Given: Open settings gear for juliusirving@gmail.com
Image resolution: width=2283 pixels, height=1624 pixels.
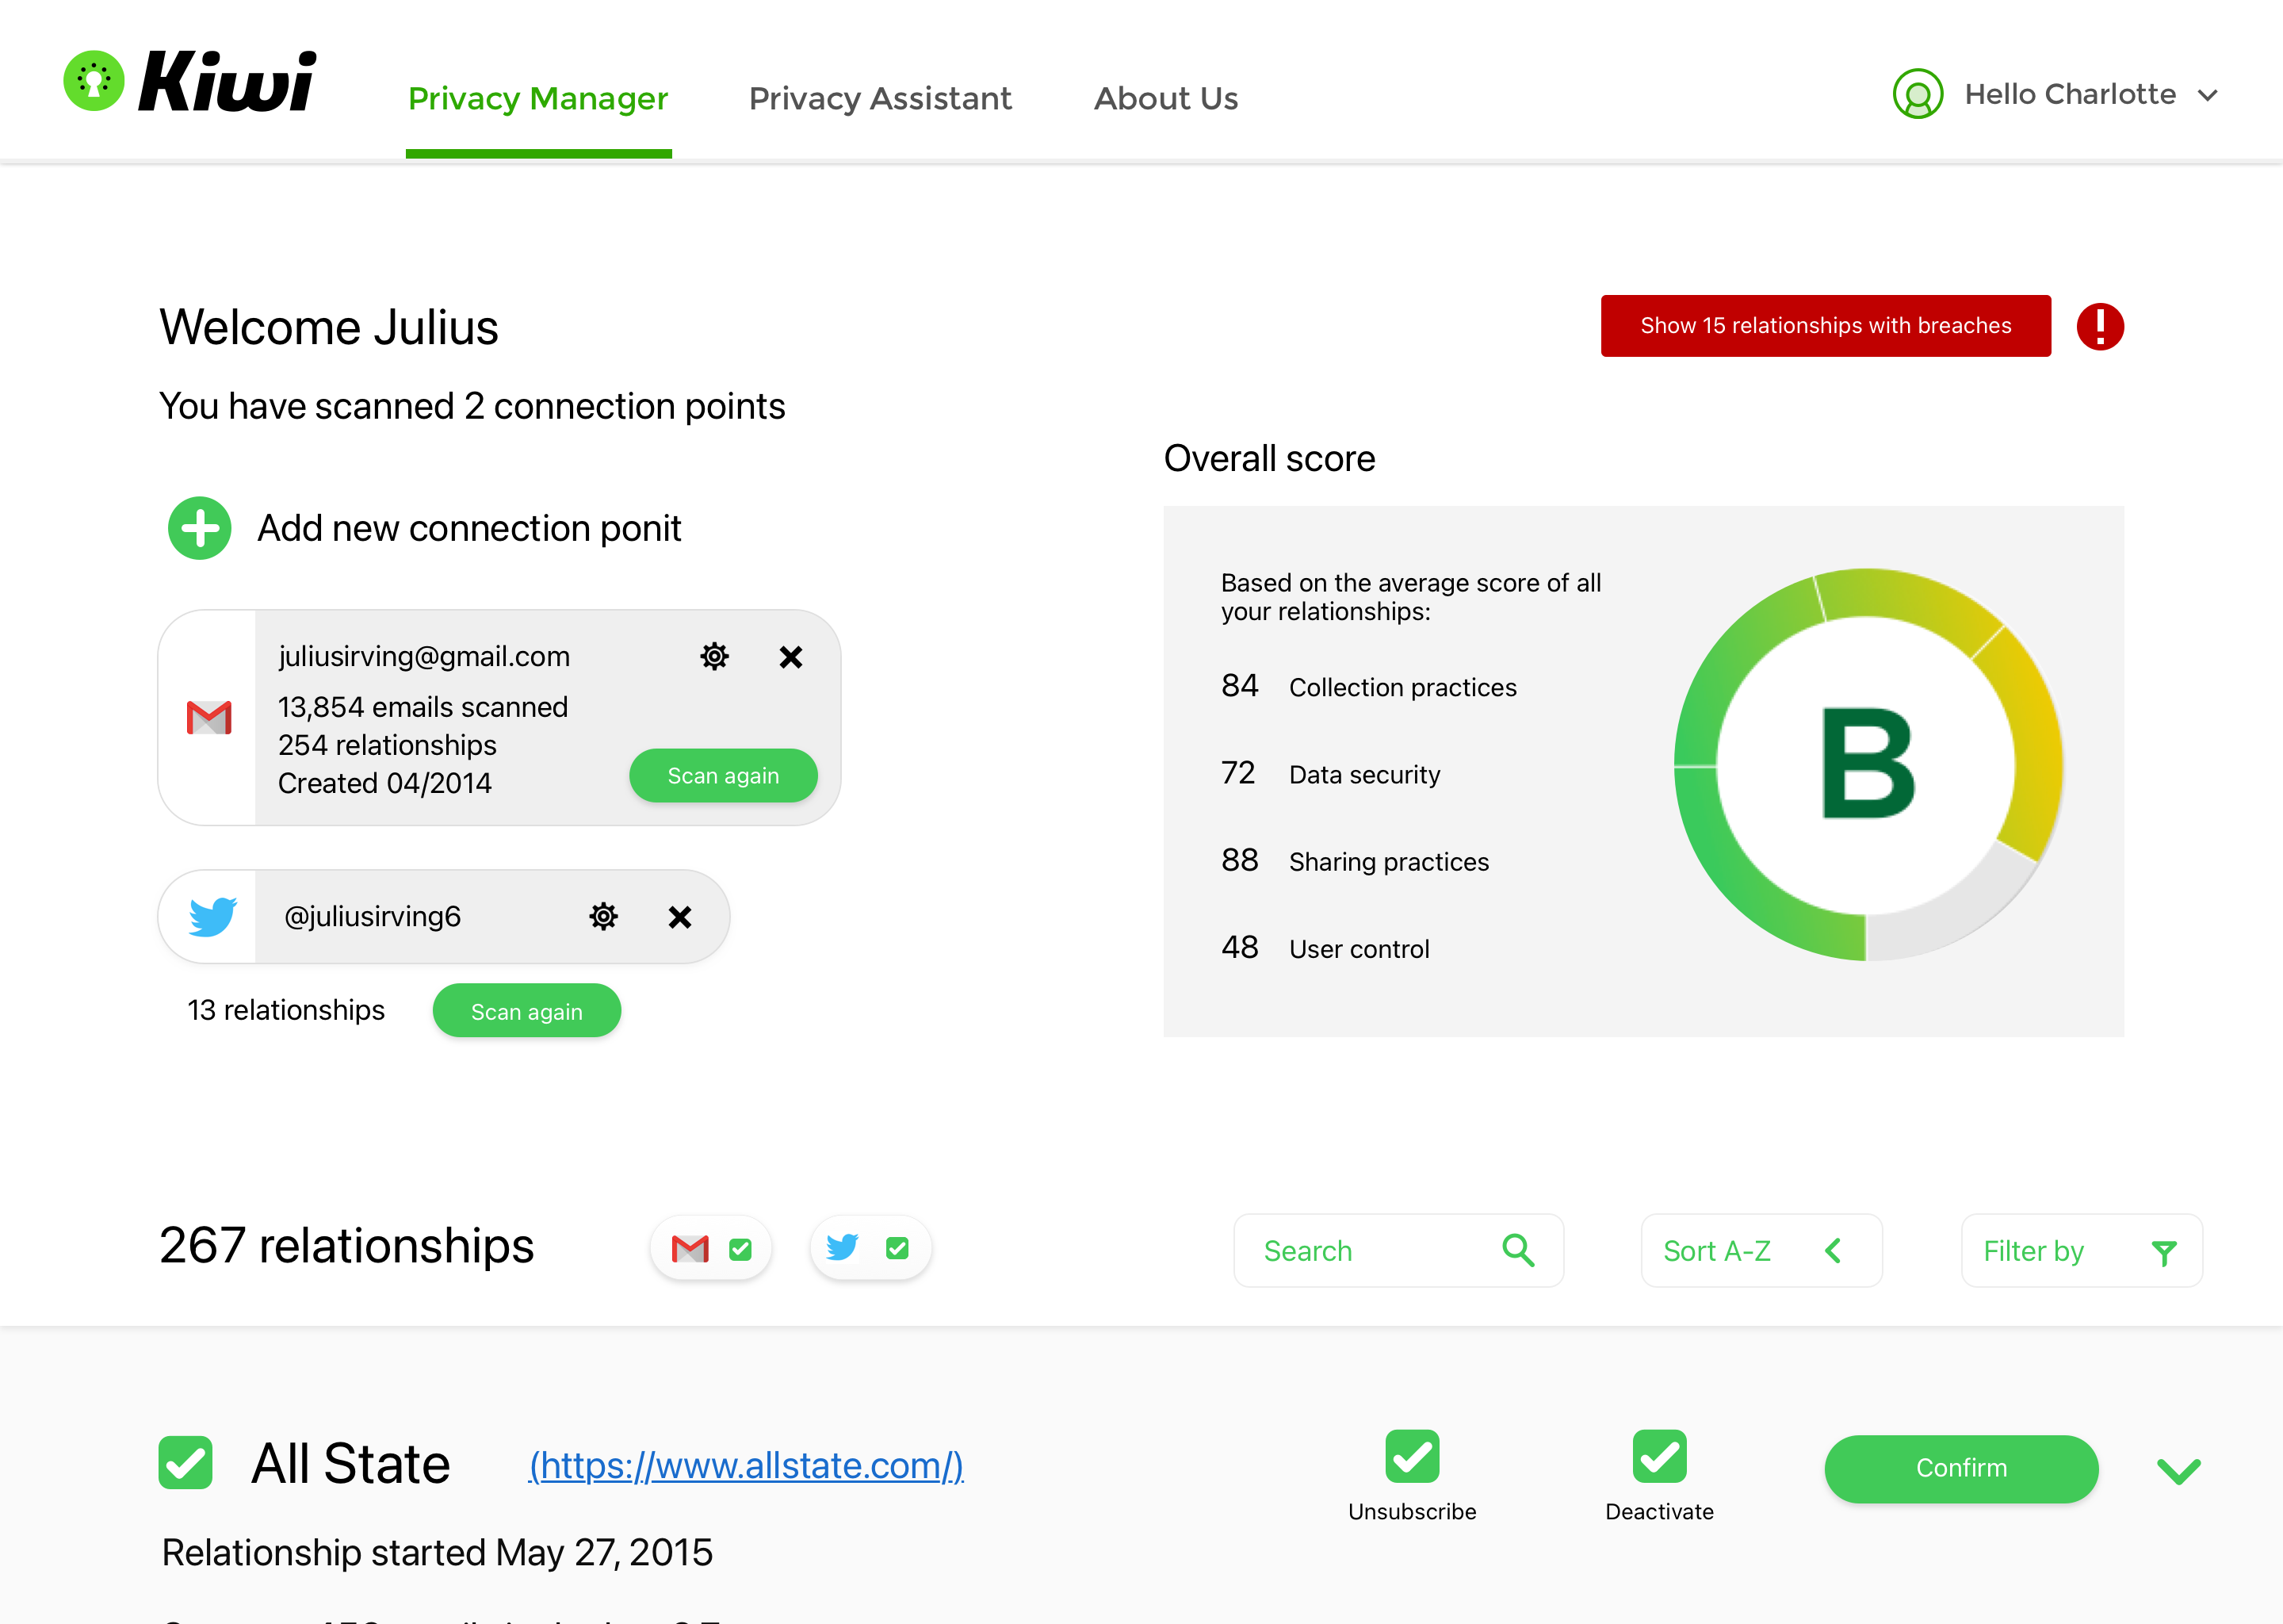Looking at the screenshot, I should pyautogui.click(x=713, y=657).
